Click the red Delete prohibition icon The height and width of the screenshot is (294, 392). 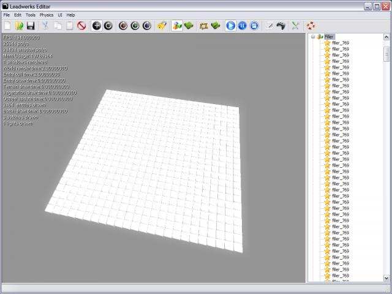pyautogui.click(x=81, y=26)
